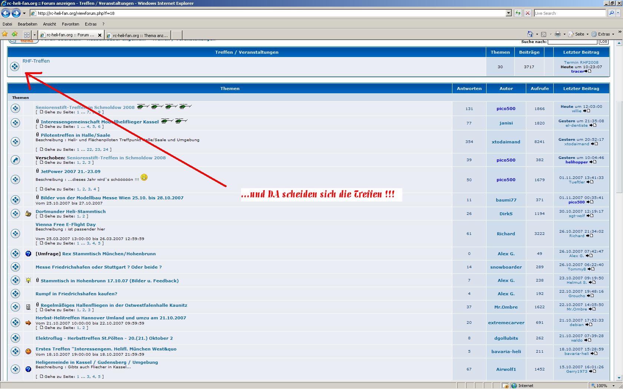This screenshot has height=389, width=623.
Task: Stop loading with the red X button
Action: click(x=528, y=13)
